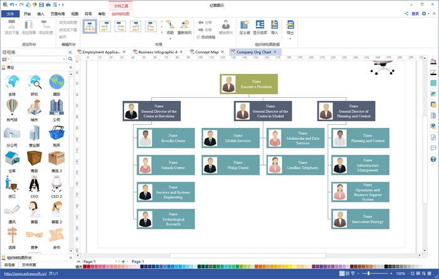This screenshot has height=279, width=439.
Task: Click the save disk icon in quick access
Action: 41,5
